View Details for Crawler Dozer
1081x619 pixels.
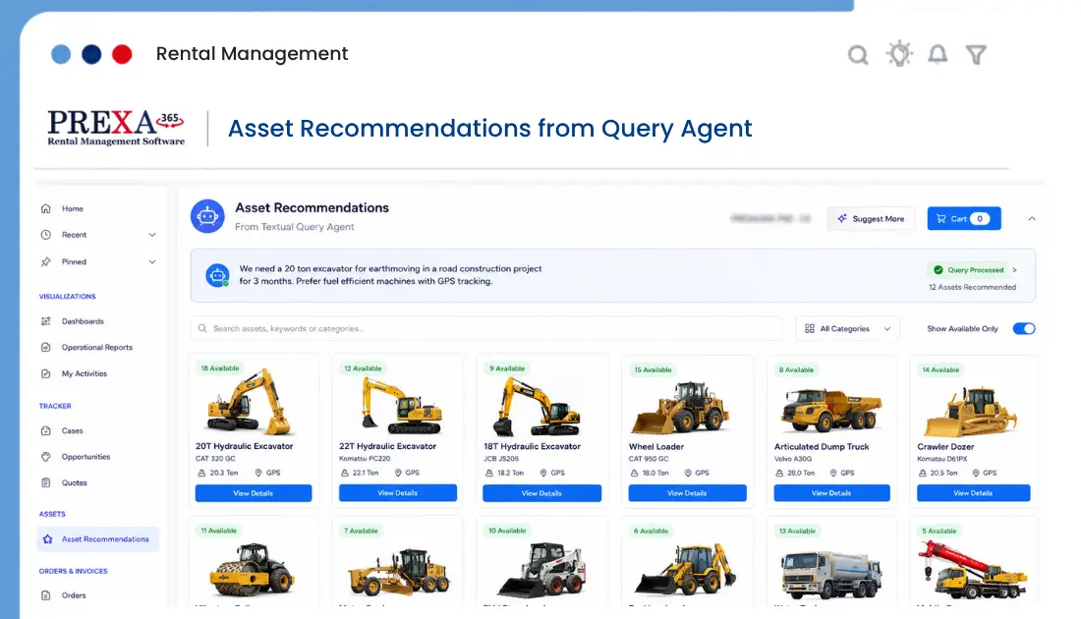pos(974,493)
